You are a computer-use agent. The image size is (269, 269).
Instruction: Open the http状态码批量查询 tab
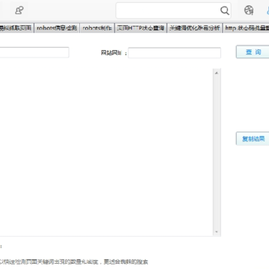tap(246, 28)
